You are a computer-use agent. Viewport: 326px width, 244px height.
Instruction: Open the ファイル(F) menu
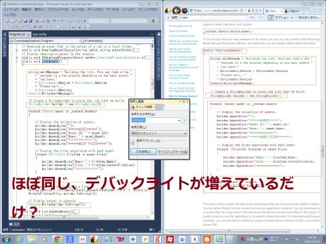[x=11, y=9]
